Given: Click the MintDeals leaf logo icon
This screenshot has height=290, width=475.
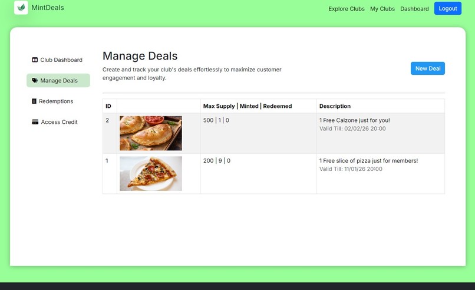Looking at the screenshot, I should [x=21, y=8].
